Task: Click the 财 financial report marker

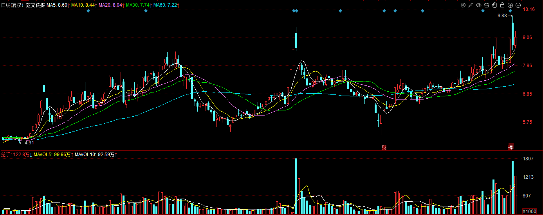Action: (x=384, y=147)
